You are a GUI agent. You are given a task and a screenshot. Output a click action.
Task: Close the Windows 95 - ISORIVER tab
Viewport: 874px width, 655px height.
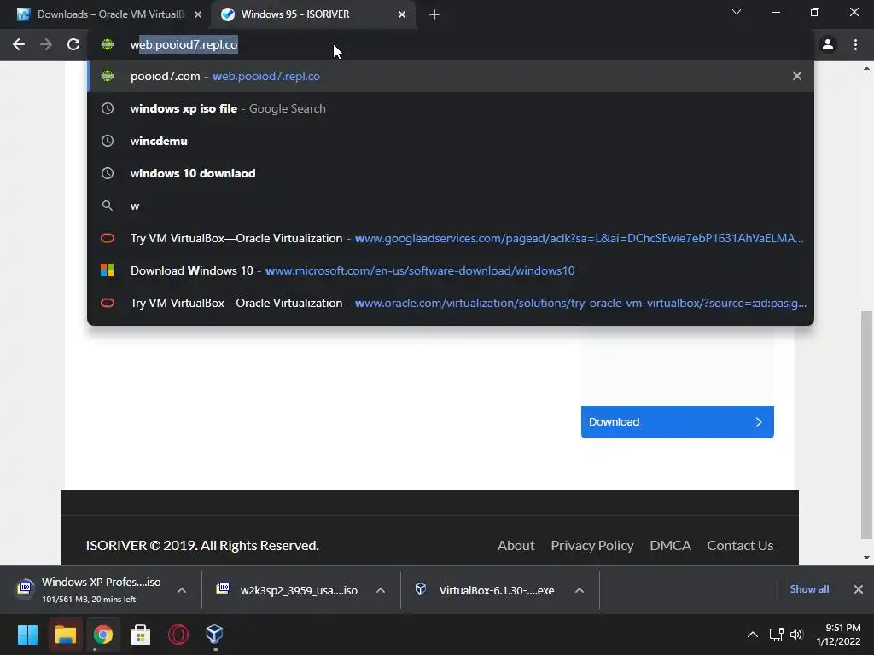click(x=402, y=14)
